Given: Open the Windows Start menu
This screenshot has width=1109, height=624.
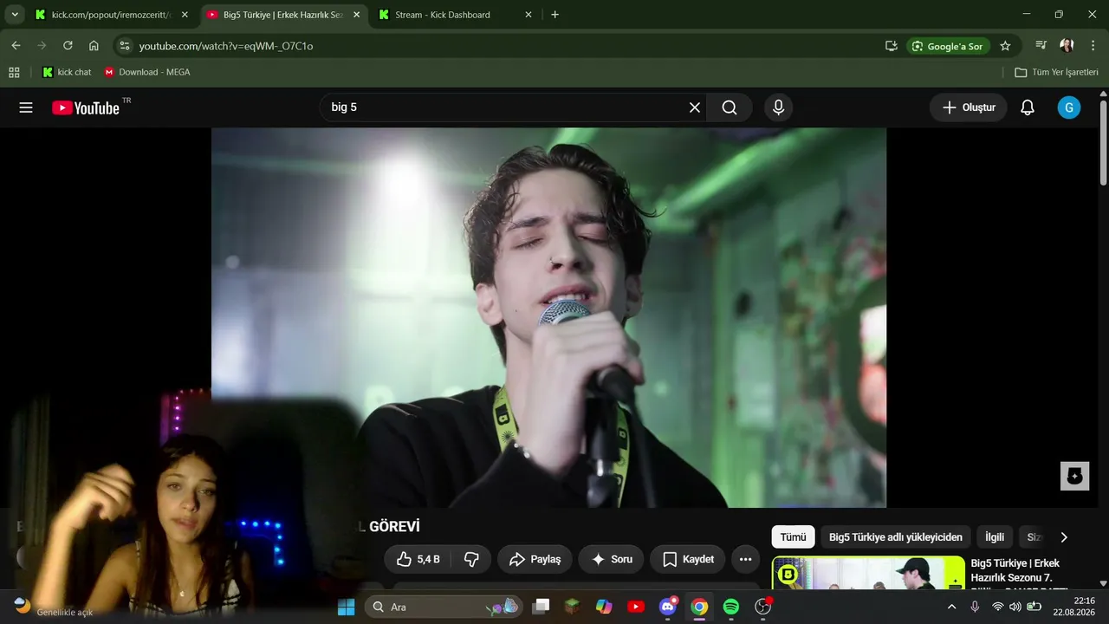Looking at the screenshot, I should [x=346, y=607].
